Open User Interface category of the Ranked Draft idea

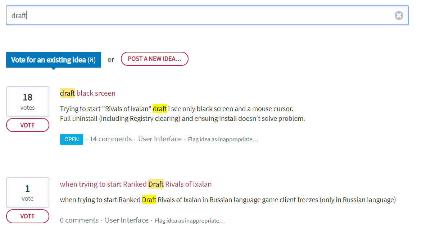pyautogui.click(x=127, y=220)
